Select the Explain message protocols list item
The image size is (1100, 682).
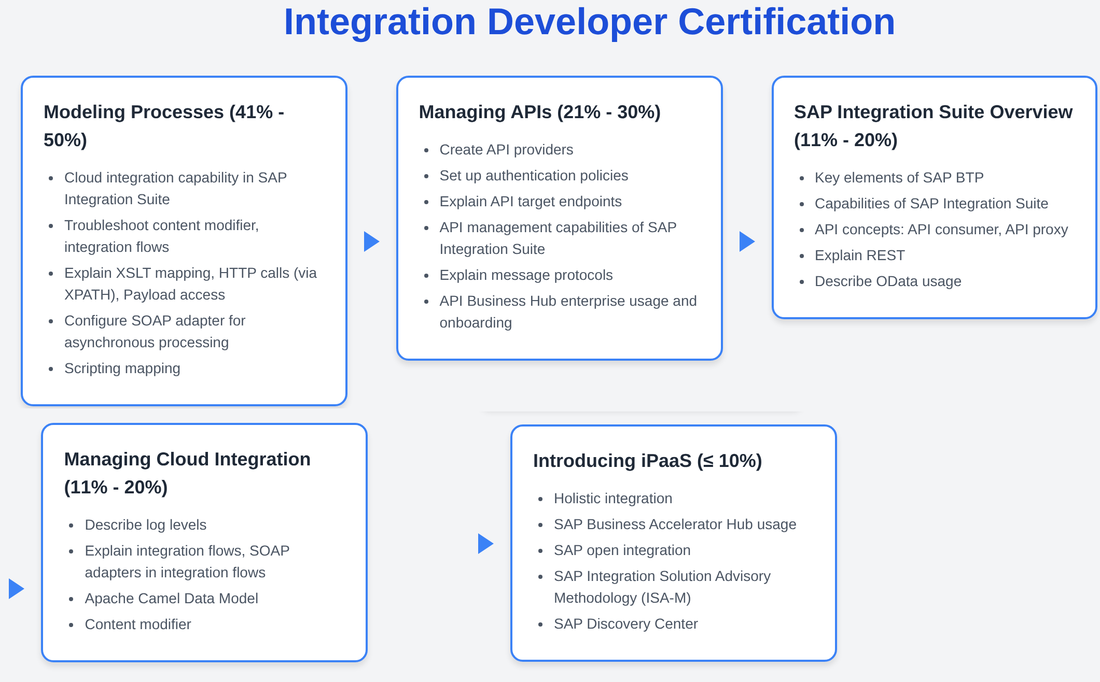[x=526, y=276]
